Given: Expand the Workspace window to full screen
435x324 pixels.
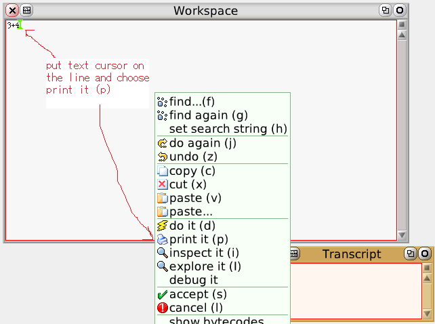Looking at the screenshot, I should tap(385, 10).
